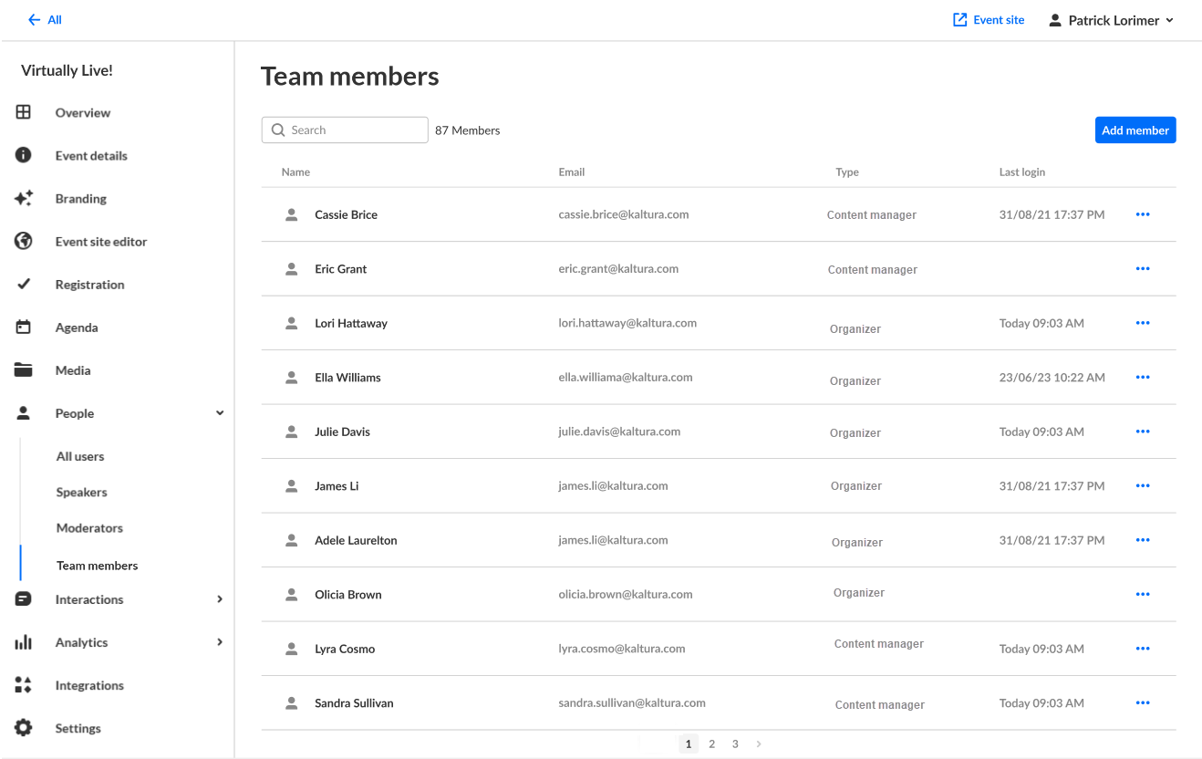Click the Branding sparkle icon
This screenshot has width=1202, height=759.
point(24,198)
